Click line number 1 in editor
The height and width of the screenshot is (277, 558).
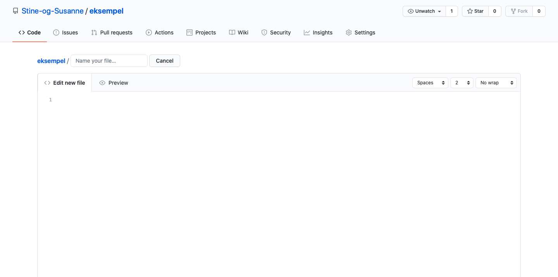[50, 100]
